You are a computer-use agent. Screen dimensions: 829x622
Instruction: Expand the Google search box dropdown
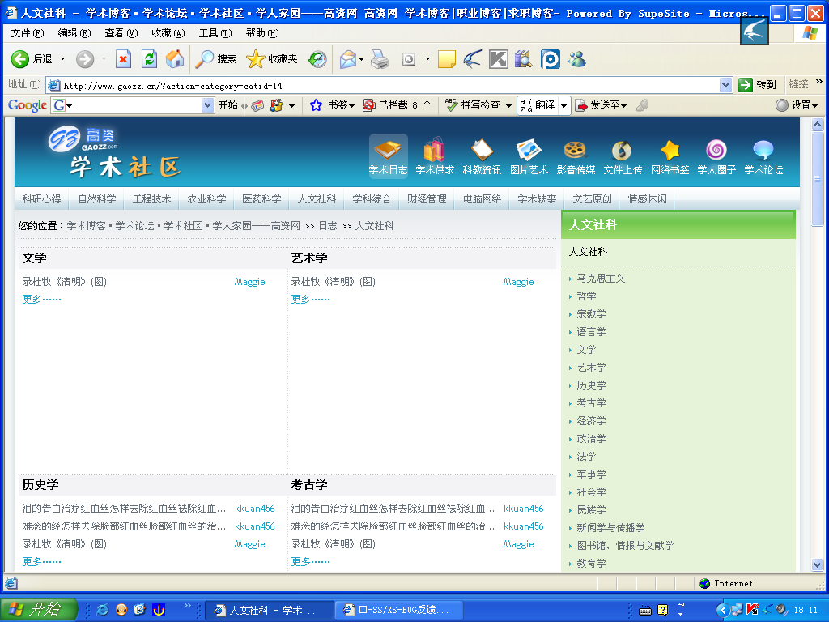207,105
